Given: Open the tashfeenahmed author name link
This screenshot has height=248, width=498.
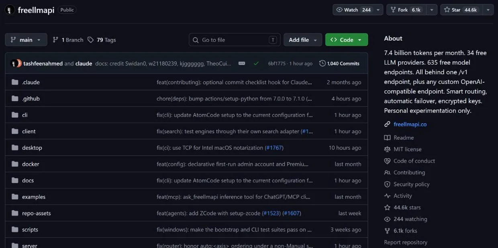Looking at the screenshot, I should tap(43, 63).
